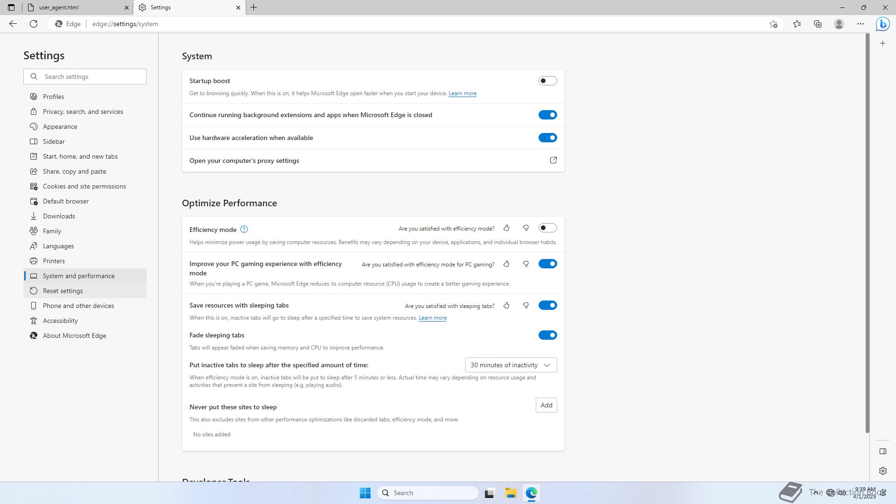Toggle Fade sleeping tabs switch

547,335
